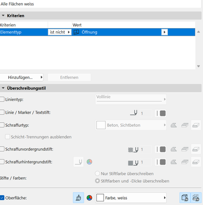Click the 'Alle Flächen weiss' name field

100,4
